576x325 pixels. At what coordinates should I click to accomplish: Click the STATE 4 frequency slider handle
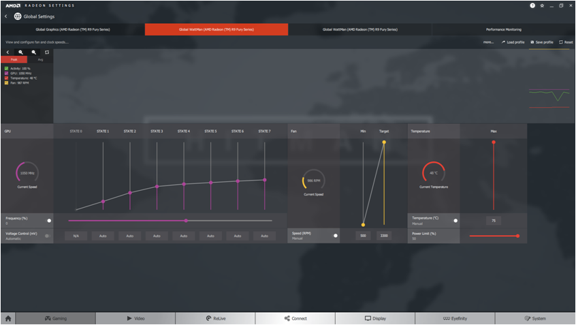184,184
